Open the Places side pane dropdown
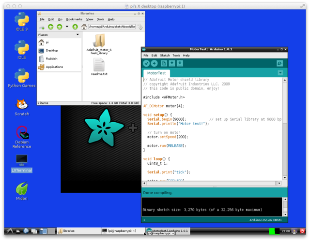The height and width of the screenshot is (241, 310). tap(78, 35)
